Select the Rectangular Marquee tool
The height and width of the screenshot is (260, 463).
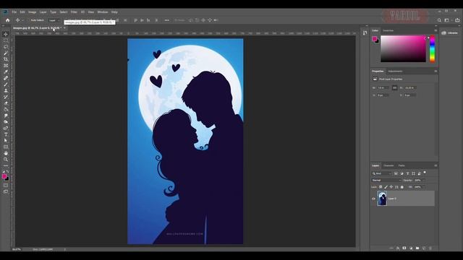[x=6, y=40]
